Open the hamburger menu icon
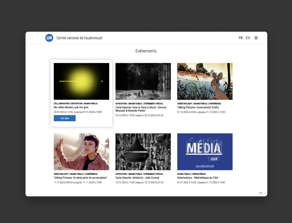 [x=256, y=38]
